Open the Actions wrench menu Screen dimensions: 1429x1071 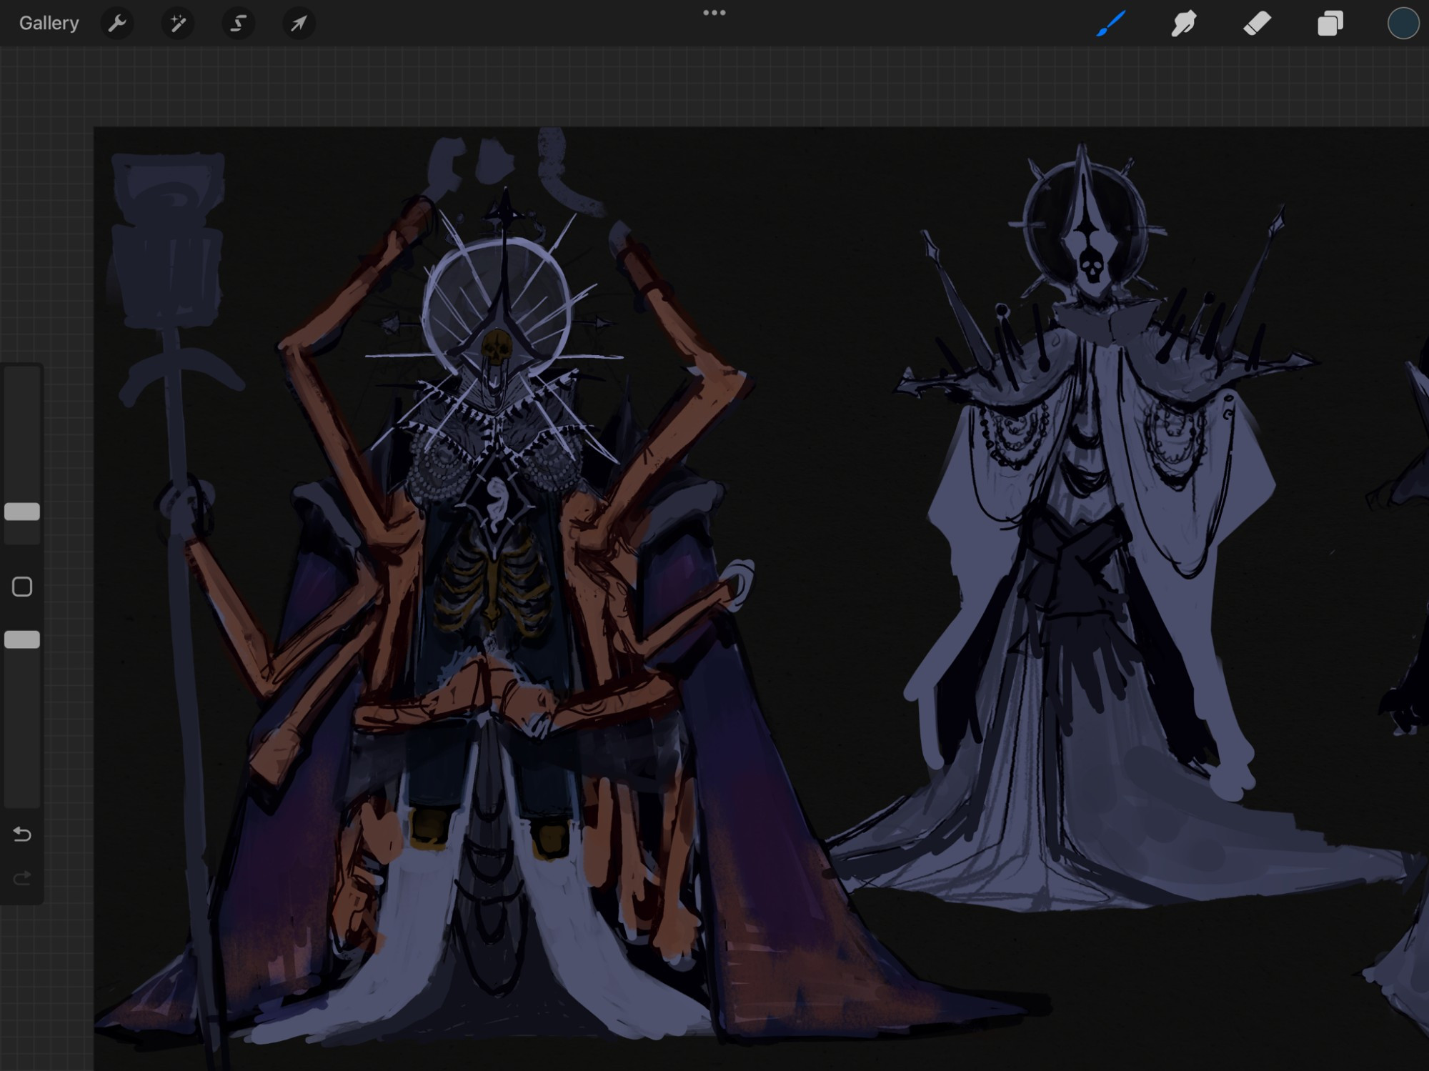(117, 24)
